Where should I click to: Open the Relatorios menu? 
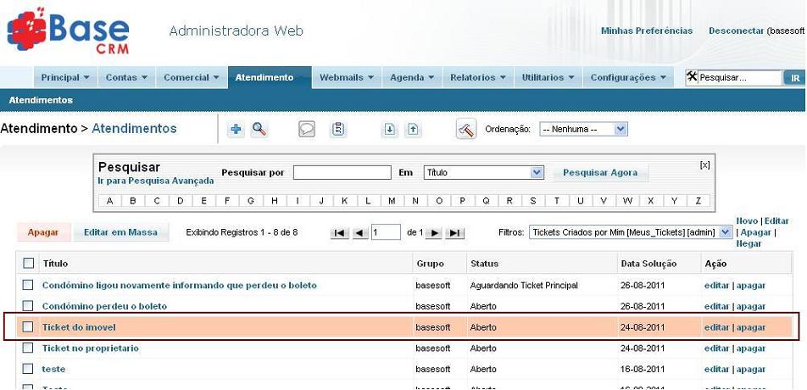point(477,77)
